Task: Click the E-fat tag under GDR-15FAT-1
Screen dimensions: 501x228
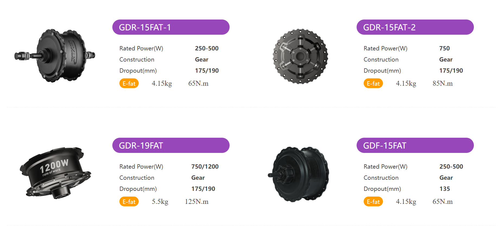Action: point(129,84)
